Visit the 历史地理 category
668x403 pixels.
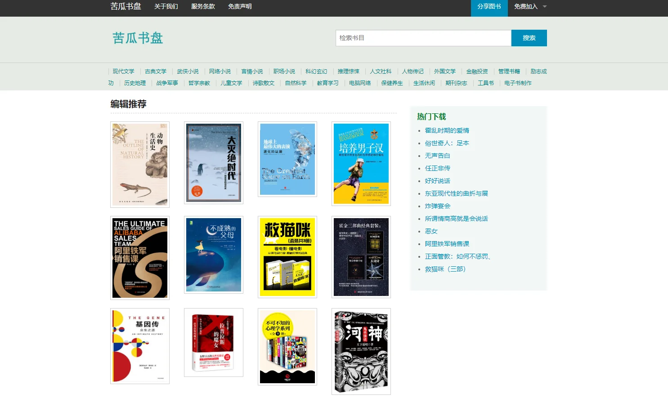click(135, 83)
